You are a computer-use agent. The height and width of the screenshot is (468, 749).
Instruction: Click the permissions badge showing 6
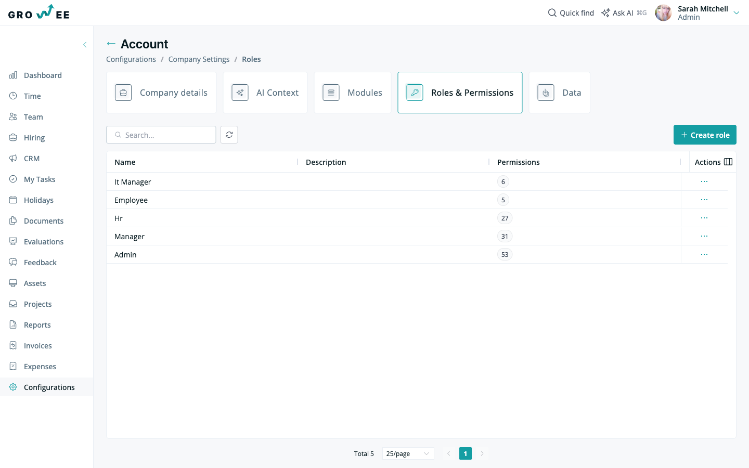pyautogui.click(x=503, y=181)
